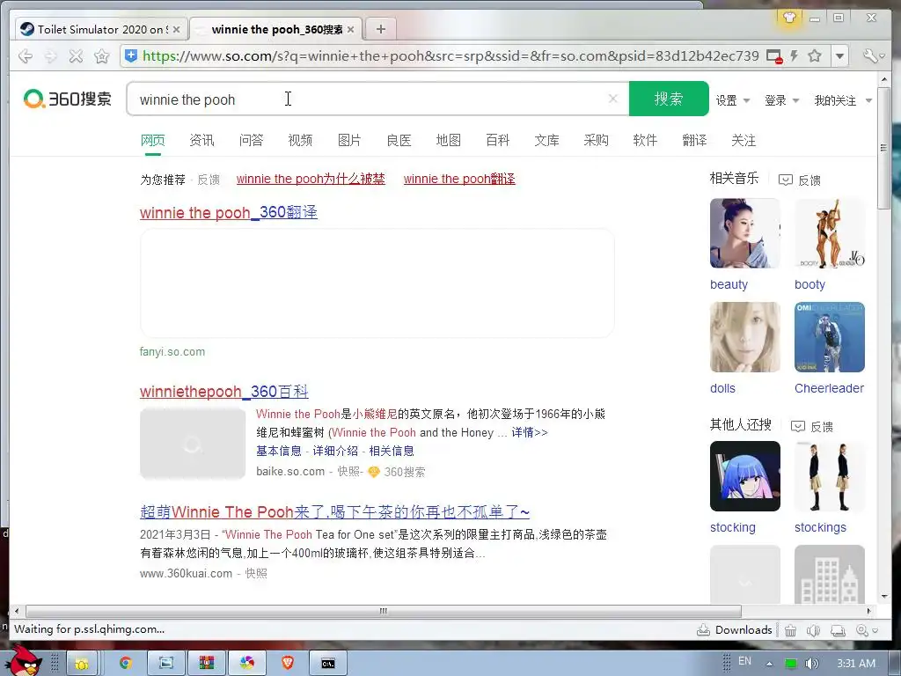
Task: Select the 资讯 news tab
Action: pos(201,140)
